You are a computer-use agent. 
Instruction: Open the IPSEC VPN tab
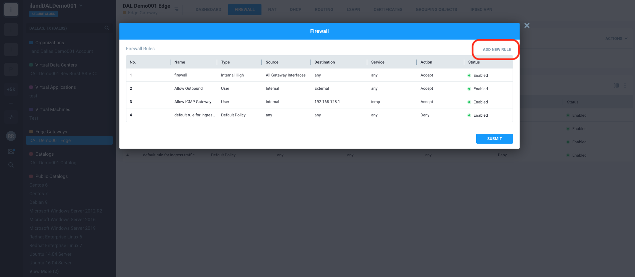(481, 10)
